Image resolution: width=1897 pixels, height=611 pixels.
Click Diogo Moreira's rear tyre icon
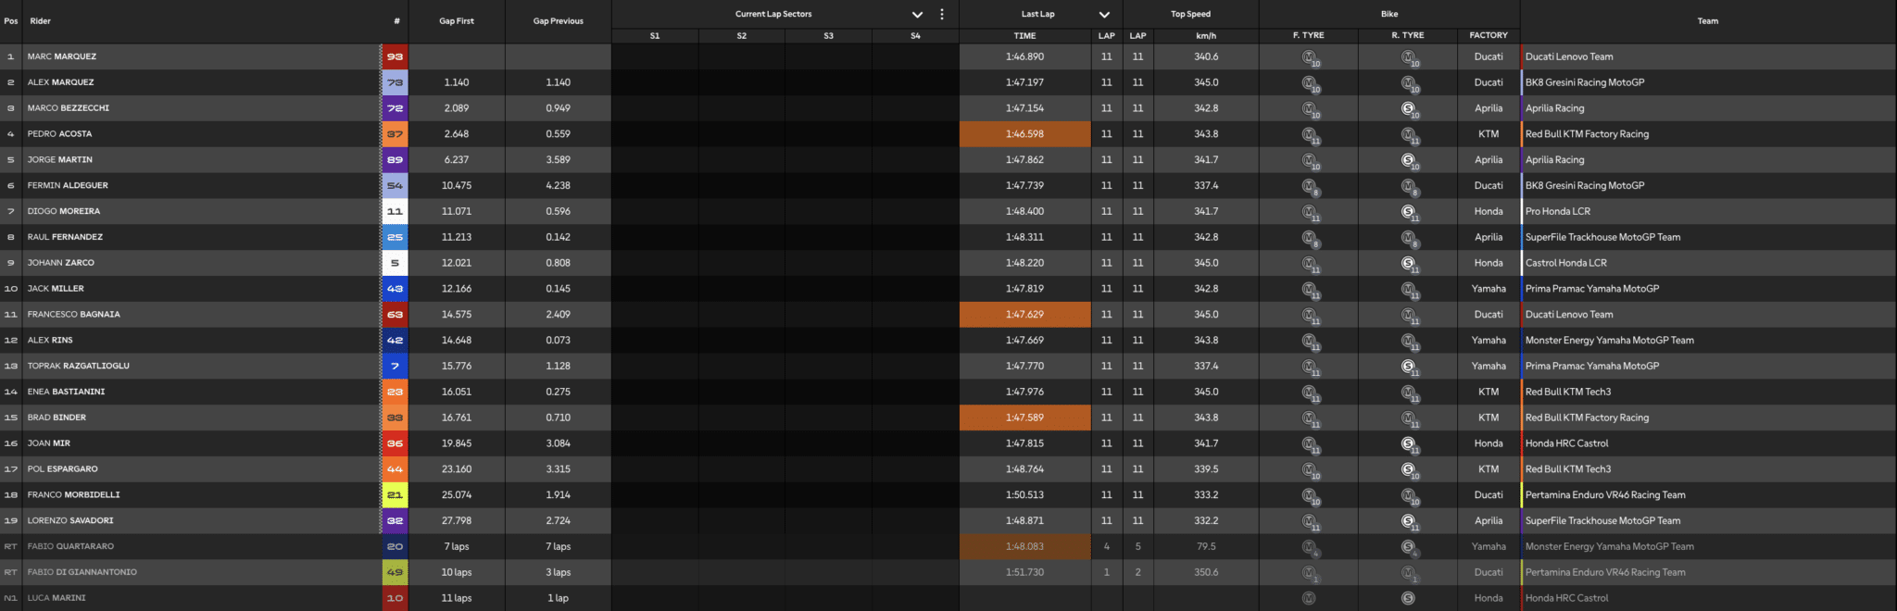click(1408, 211)
